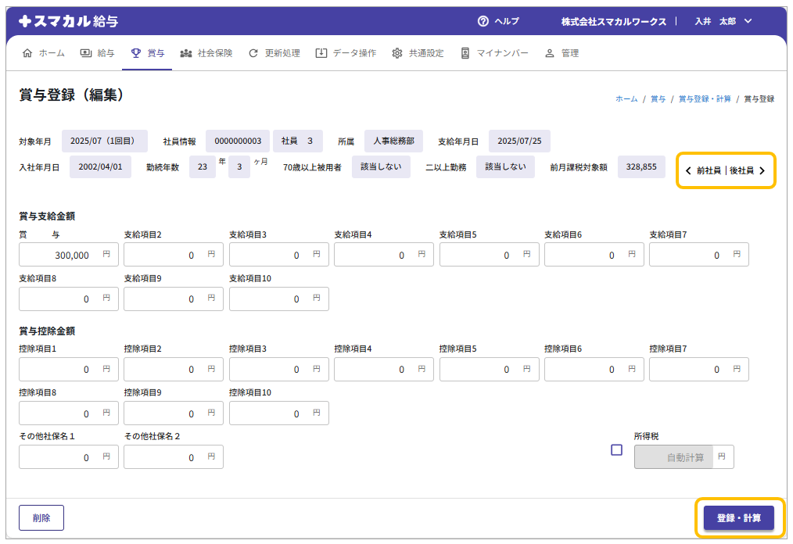The width and height of the screenshot is (793, 544).
Task: Click the 更新処理 refresh icon
Action: click(253, 53)
